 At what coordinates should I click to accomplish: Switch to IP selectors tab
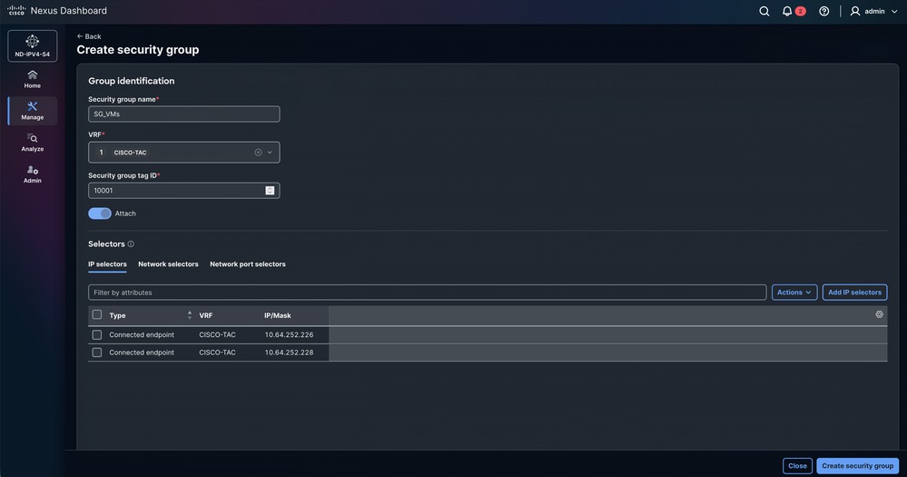[107, 264]
